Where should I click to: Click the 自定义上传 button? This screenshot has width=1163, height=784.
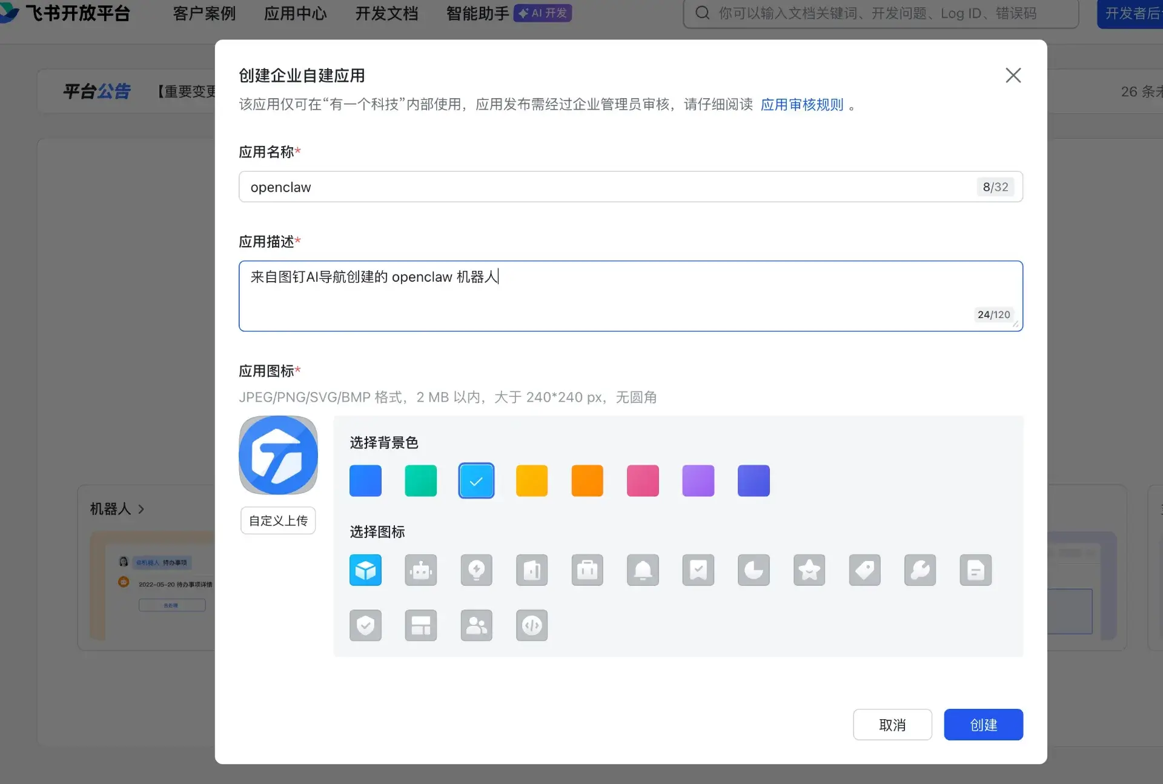pyautogui.click(x=278, y=520)
